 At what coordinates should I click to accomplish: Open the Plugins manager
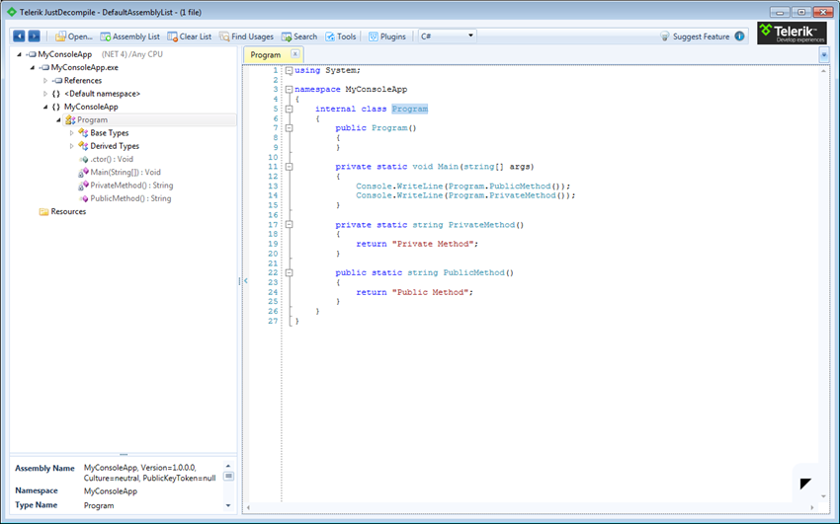(387, 37)
